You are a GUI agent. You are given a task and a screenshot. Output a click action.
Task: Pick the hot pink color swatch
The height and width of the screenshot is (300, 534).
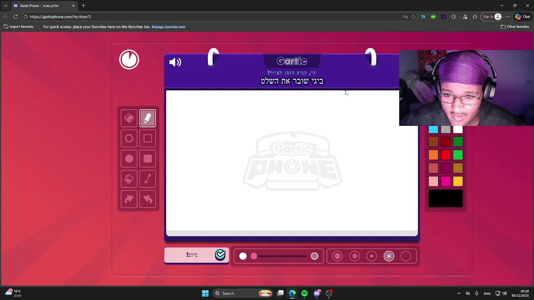[446, 181]
